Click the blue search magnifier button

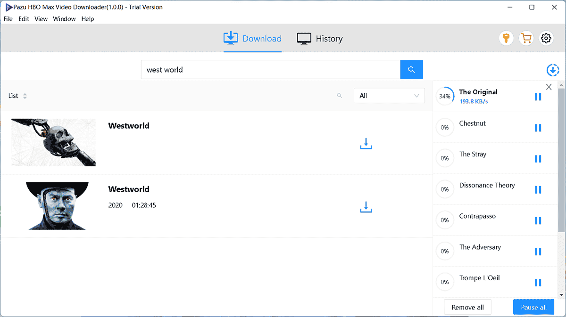click(411, 70)
